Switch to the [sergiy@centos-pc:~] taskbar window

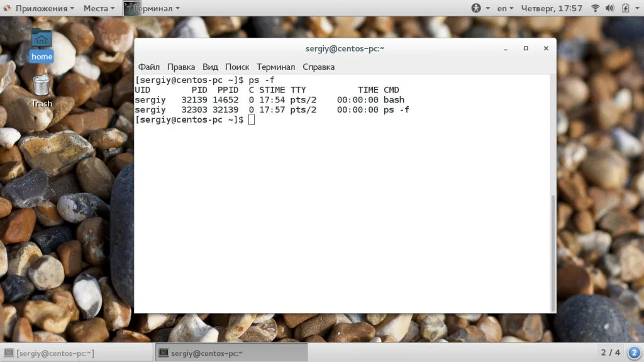[x=77, y=353]
